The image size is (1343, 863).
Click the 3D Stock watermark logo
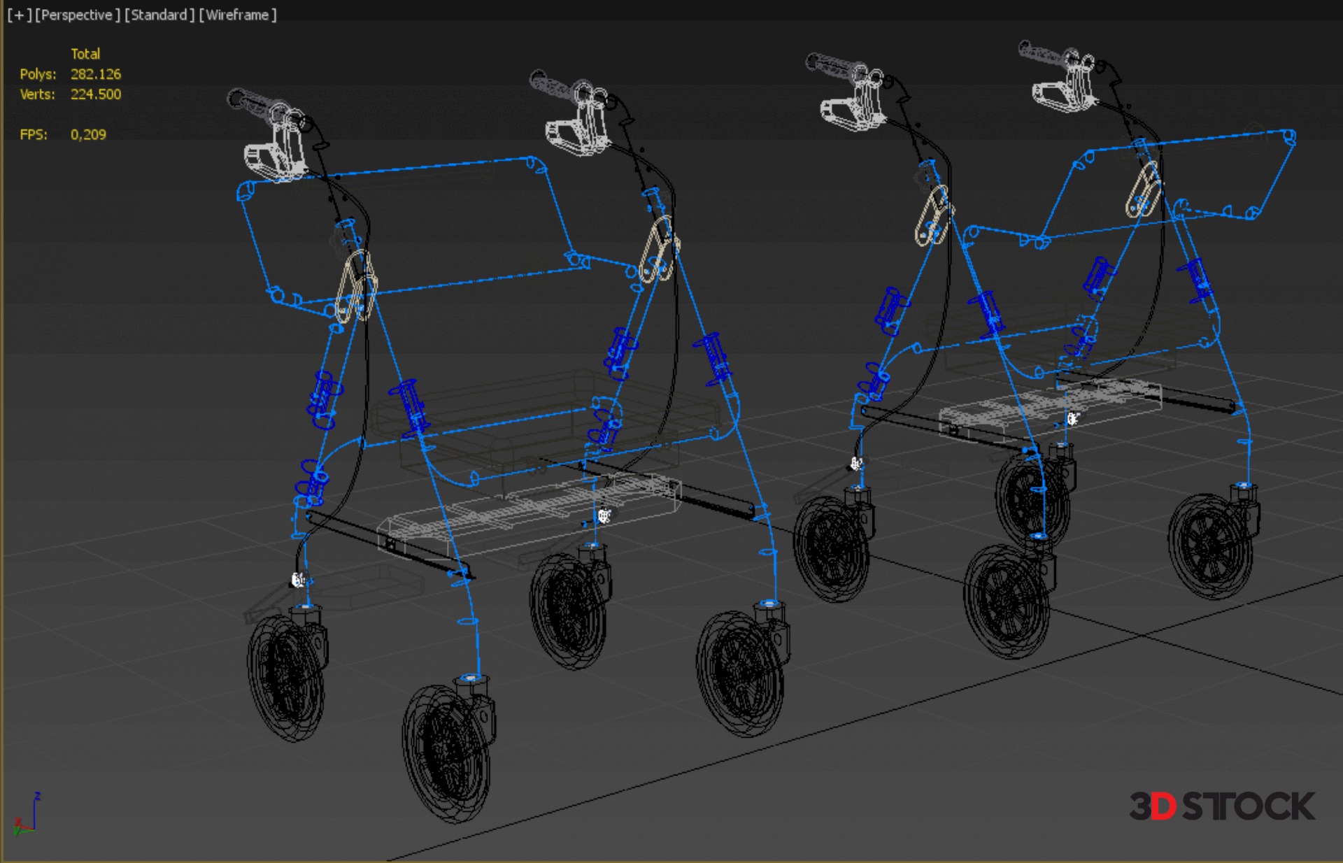[x=1221, y=806]
